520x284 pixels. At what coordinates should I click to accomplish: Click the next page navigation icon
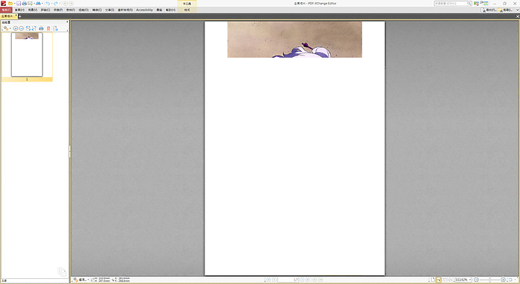302,280
